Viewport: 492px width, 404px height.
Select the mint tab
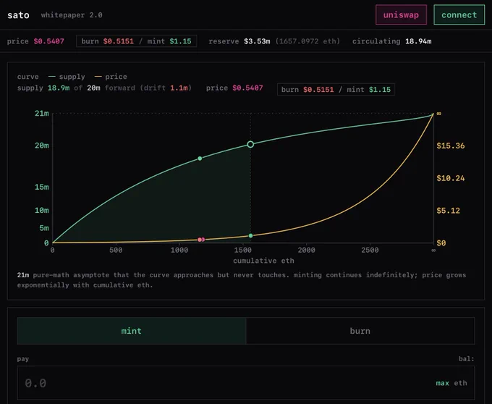click(x=132, y=331)
